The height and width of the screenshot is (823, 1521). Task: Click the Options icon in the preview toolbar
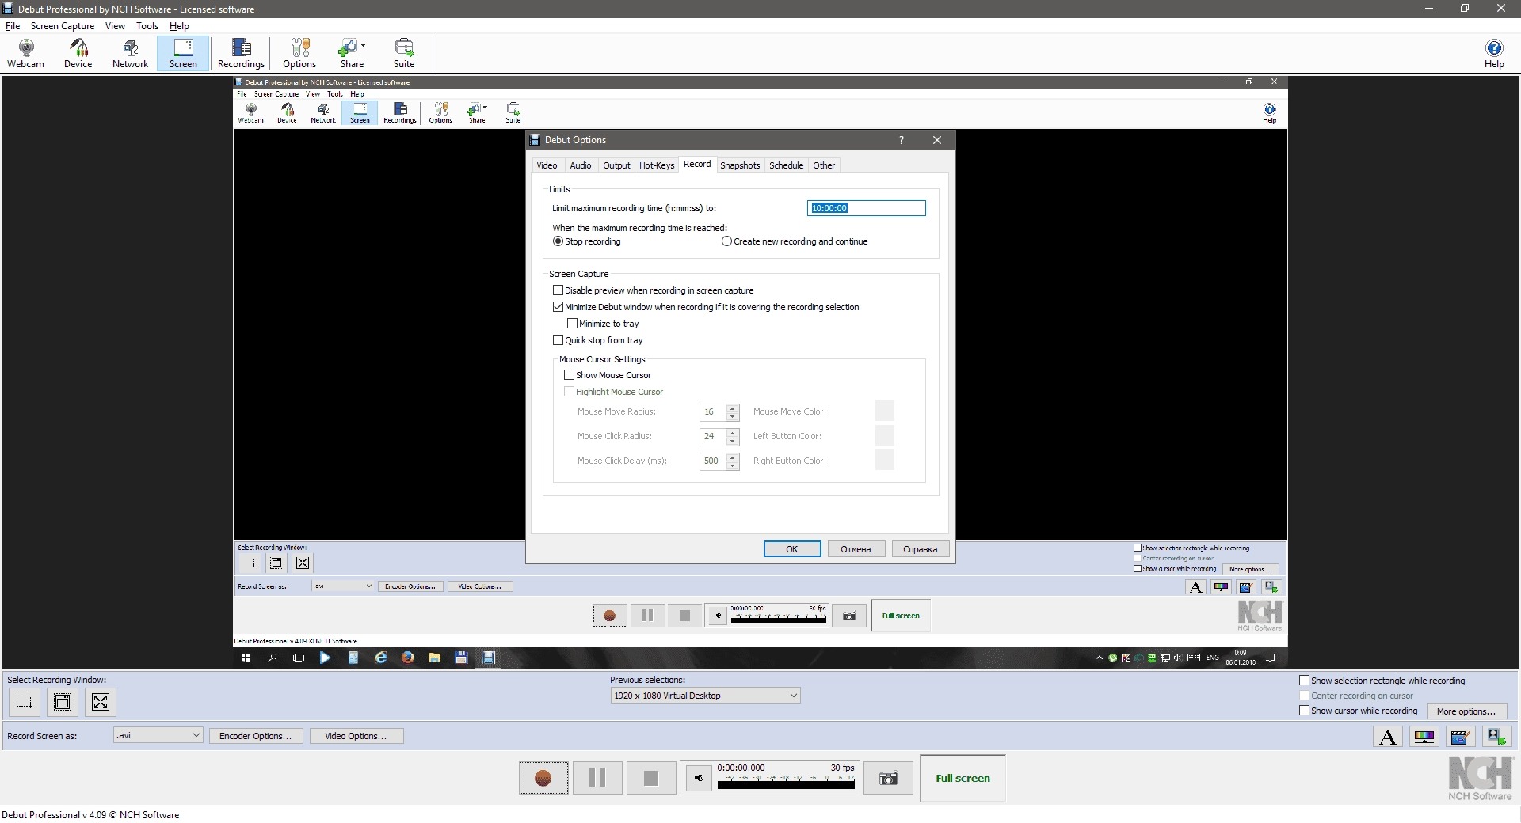tap(440, 112)
